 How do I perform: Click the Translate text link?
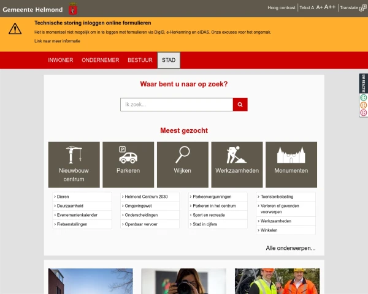coord(349,8)
